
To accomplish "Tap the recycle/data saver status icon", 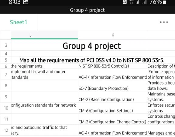I will (x=125, y=2).
